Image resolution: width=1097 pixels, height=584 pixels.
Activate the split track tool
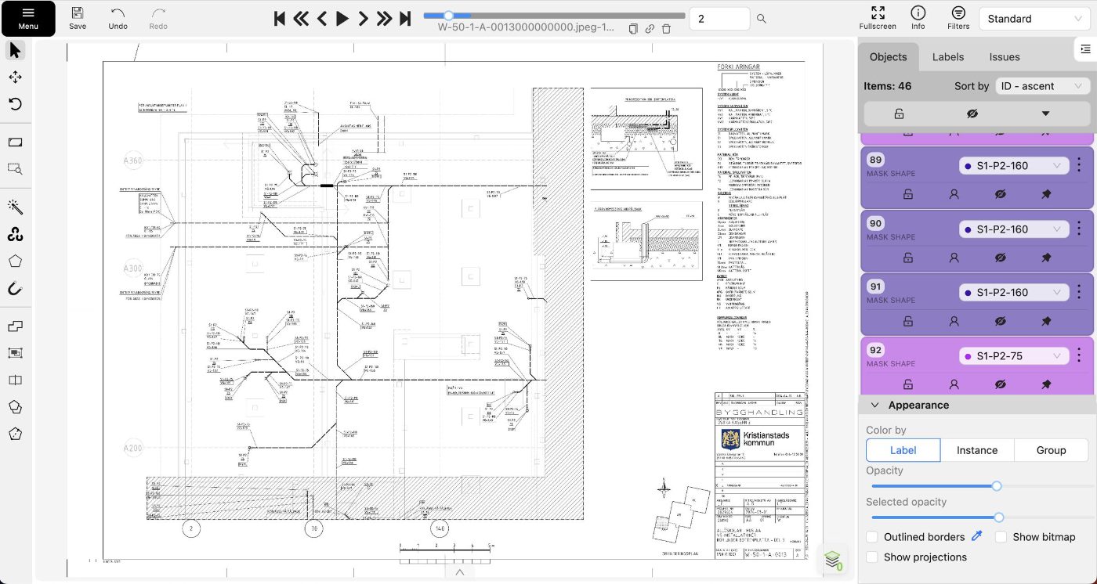pyautogui.click(x=15, y=380)
